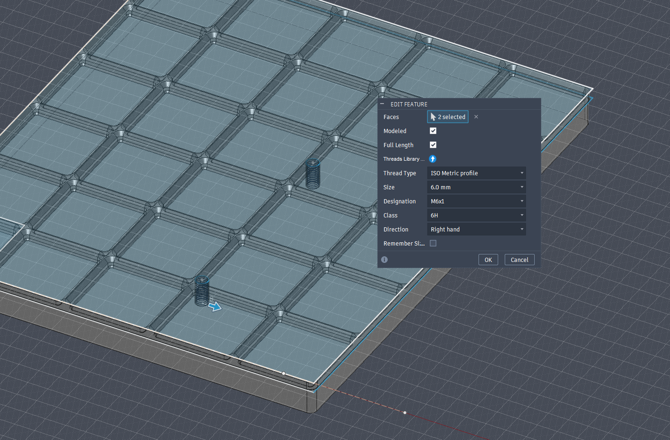Confirm the thread with the OK button

488,260
